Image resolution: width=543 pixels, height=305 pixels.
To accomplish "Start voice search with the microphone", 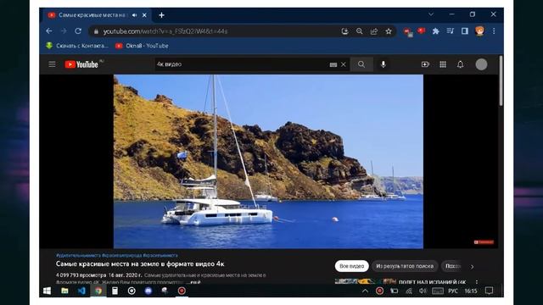I will [x=383, y=64].
